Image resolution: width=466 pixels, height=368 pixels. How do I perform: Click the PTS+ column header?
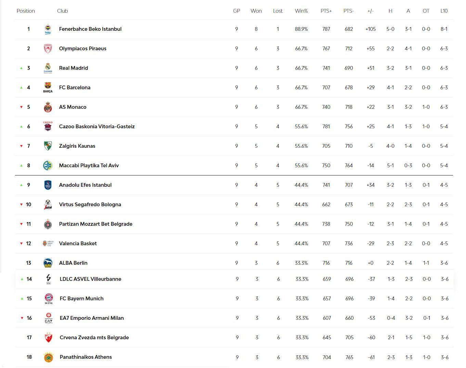click(x=326, y=11)
